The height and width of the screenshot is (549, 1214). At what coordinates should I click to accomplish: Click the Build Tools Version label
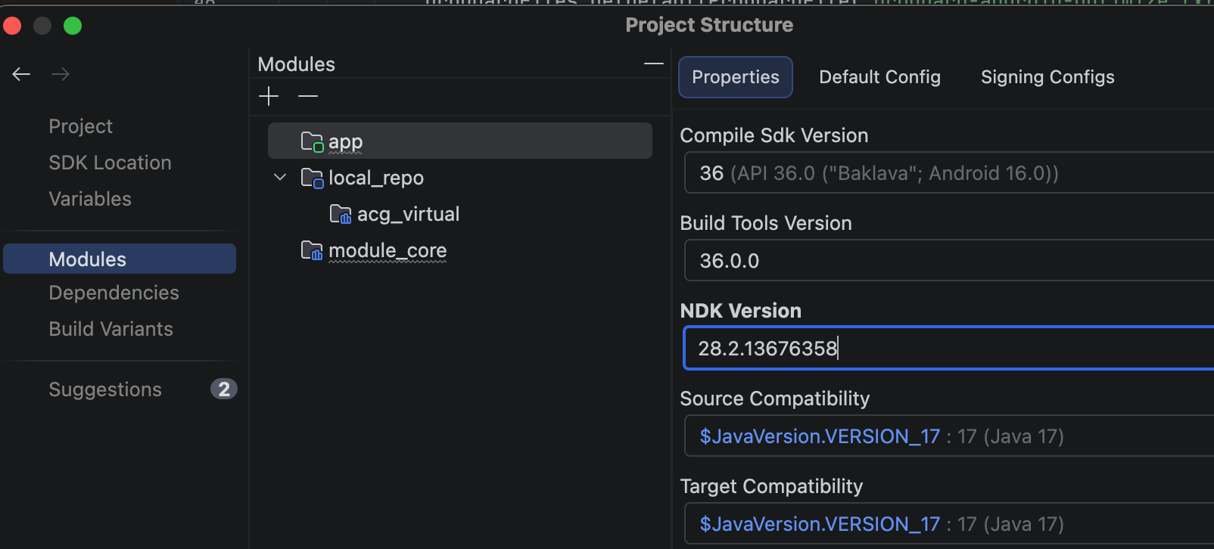pos(766,223)
